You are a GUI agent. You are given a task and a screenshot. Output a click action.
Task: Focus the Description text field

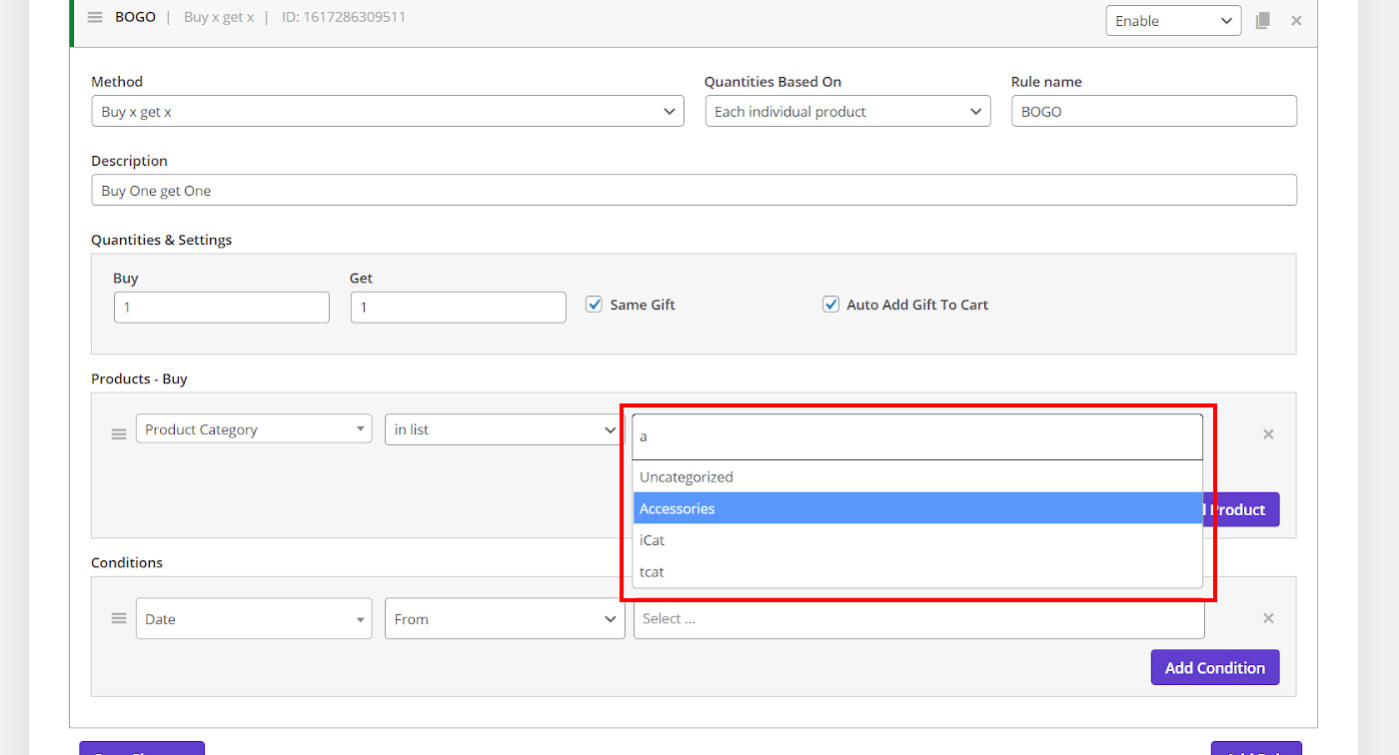(x=694, y=191)
